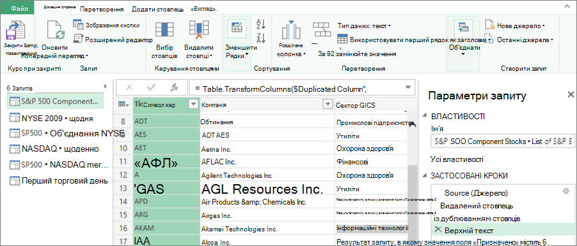Image resolution: width=577 pixels, height=246 pixels.
Task: Collapse the ЗАСТОСОВАНІ КРОКИ section
Action: (x=425, y=176)
